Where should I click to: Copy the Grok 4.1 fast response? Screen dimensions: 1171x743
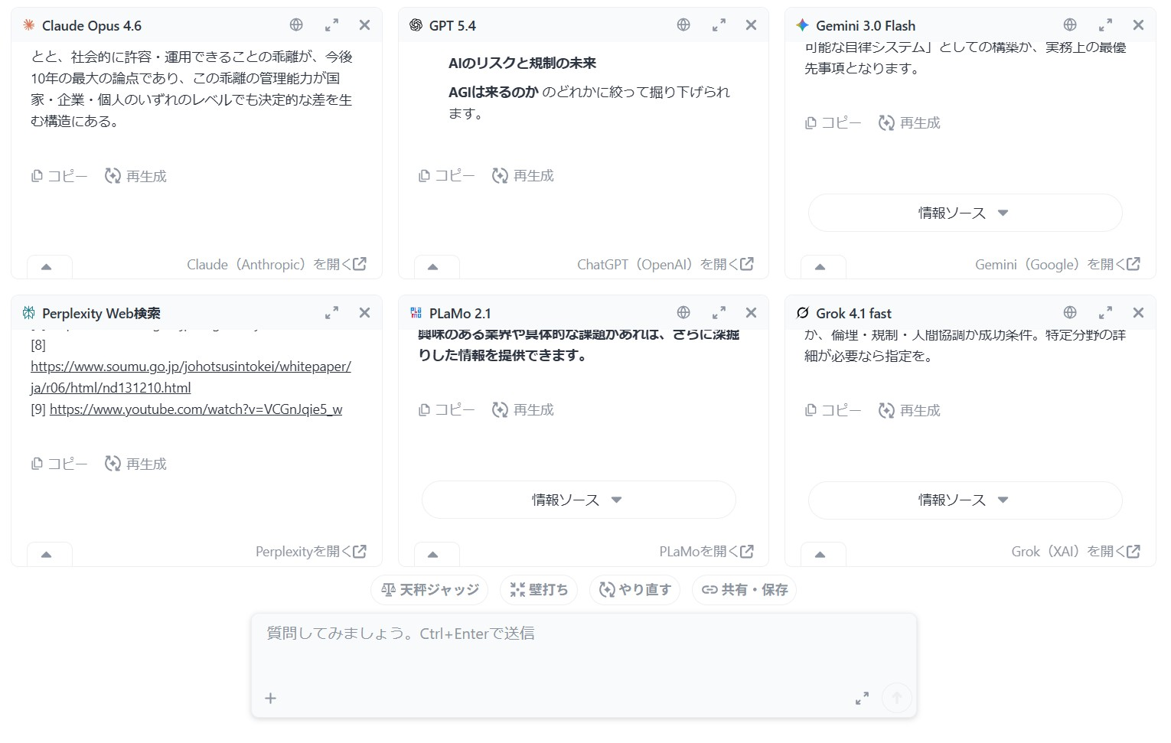pos(833,410)
